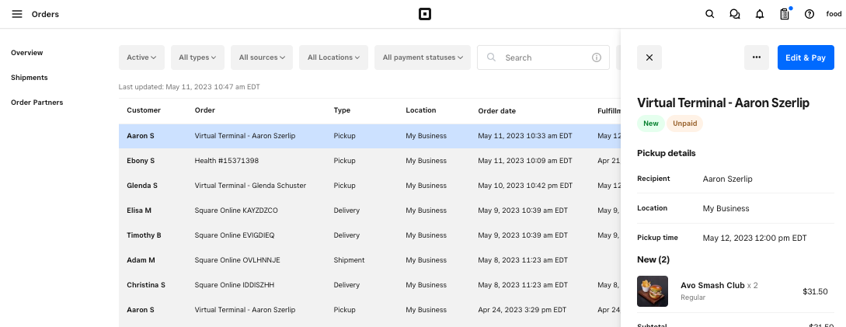Viewport: 846px width, 327px height.
Task: Click the New status badge
Action: point(651,123)
